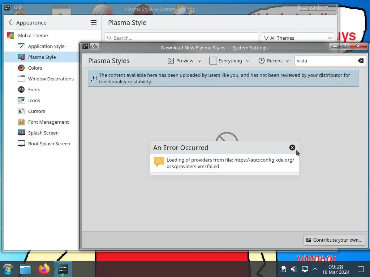Click the info icon in content notice

click(x=94, y=78)
